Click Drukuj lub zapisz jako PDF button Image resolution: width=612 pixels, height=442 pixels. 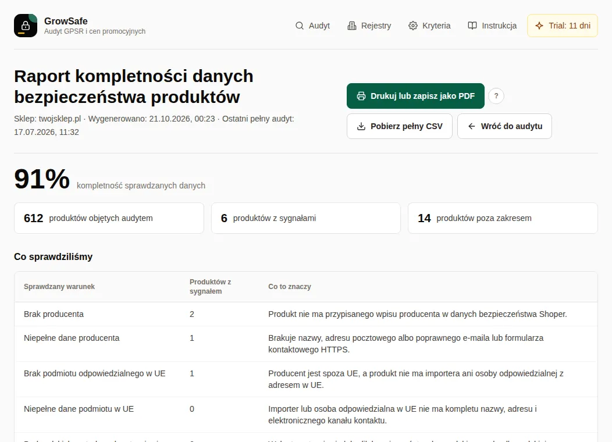(x=416, y=96)
